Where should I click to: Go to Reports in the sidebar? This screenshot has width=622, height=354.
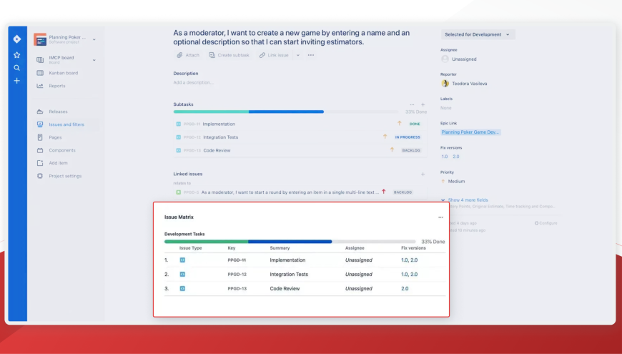56,86
